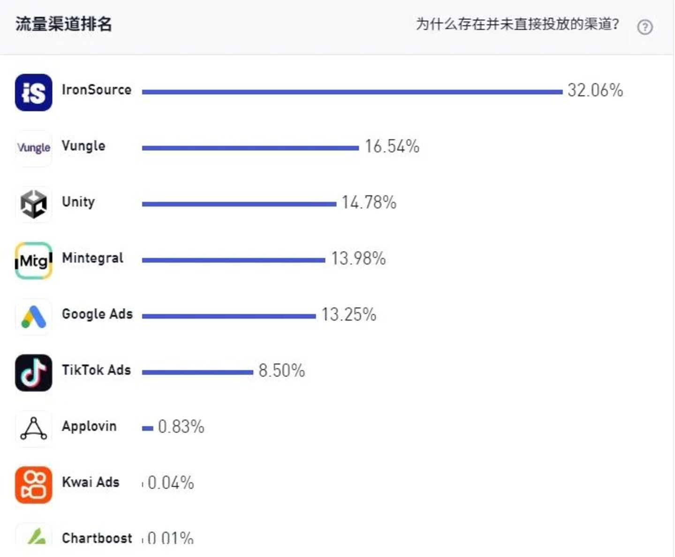Click the IronSource channel name

click(97, 90)
